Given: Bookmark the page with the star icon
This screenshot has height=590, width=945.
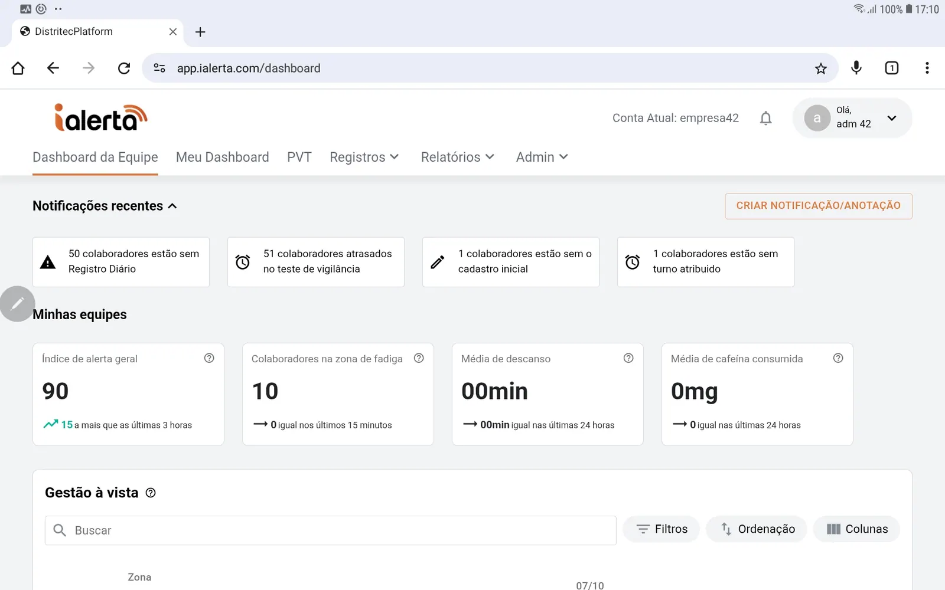Looking at the screenshot, I should tap(821, 68).
